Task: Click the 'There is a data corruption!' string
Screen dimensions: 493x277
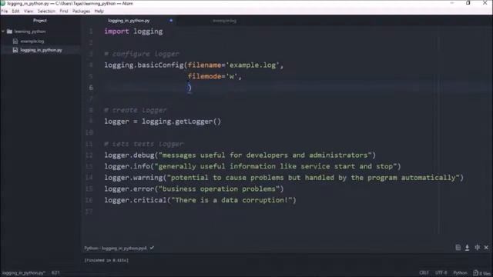Action: pos(232,200)
